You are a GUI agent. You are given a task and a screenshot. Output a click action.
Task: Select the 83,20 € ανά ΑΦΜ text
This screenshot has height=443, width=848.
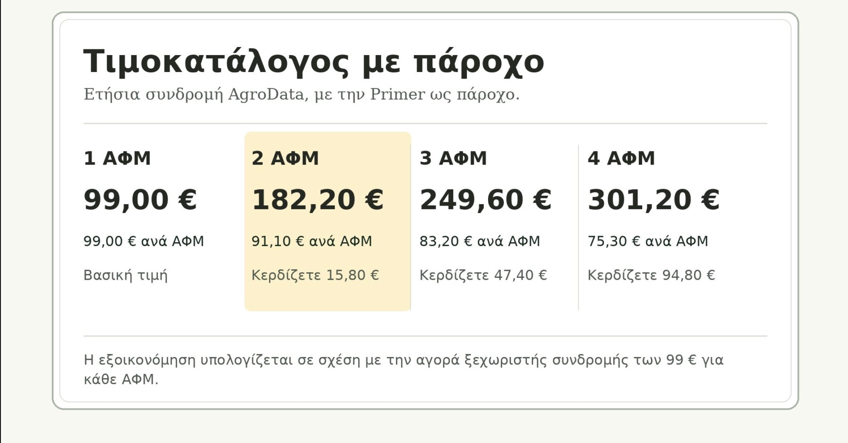point(480,241)
